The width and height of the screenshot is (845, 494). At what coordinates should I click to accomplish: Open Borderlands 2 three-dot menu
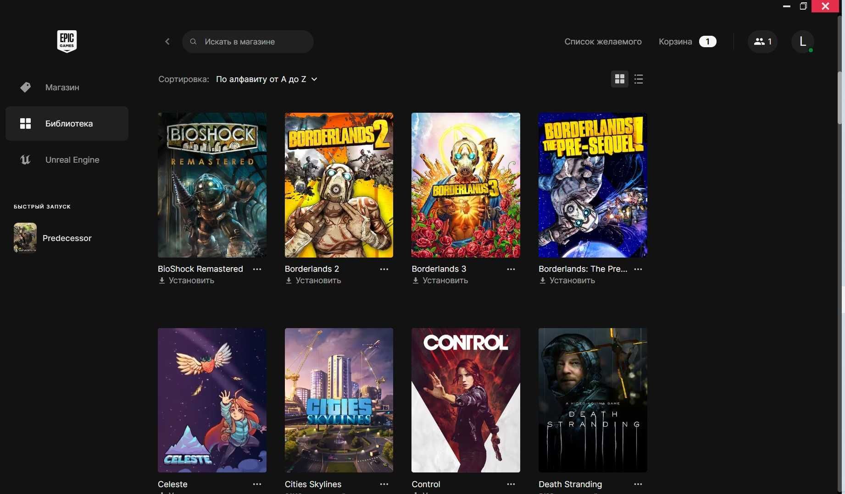click(384, 269)
